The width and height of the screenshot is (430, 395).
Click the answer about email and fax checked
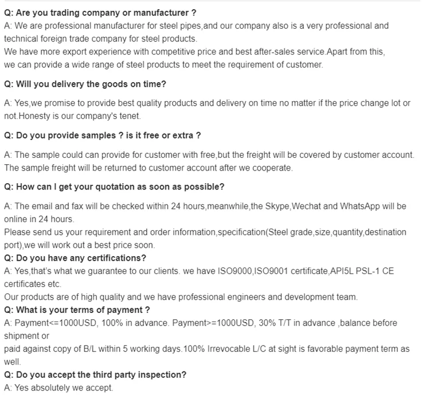[205, 206]
